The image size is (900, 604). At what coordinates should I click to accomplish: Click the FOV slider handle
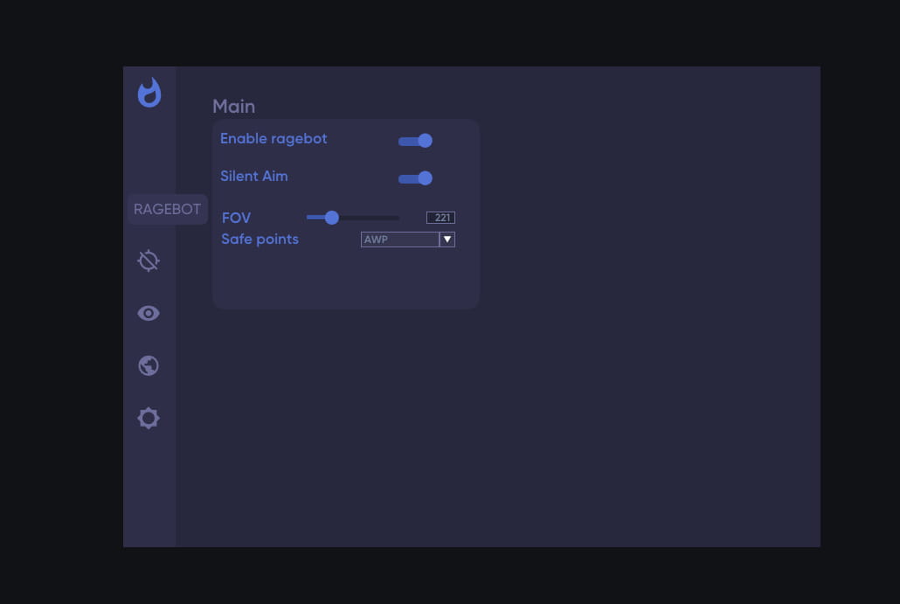point(331,218)
